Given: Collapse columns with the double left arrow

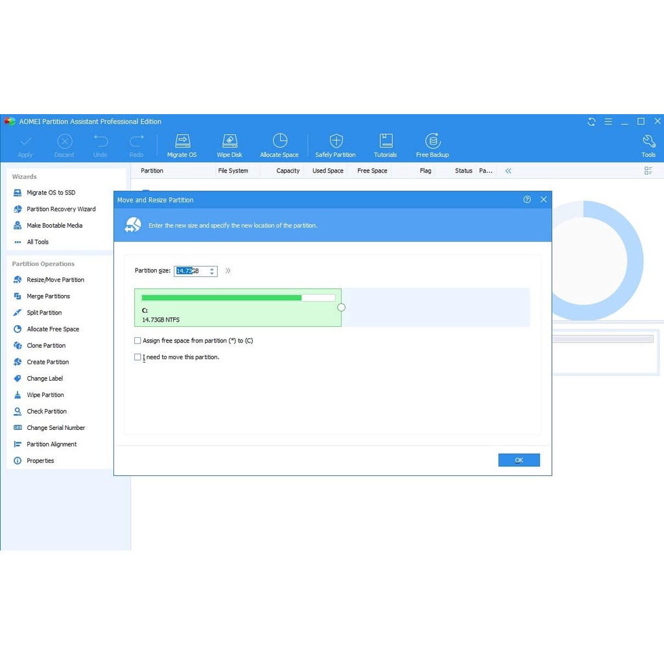Looking at the screenshot, I should pos(508,171).
